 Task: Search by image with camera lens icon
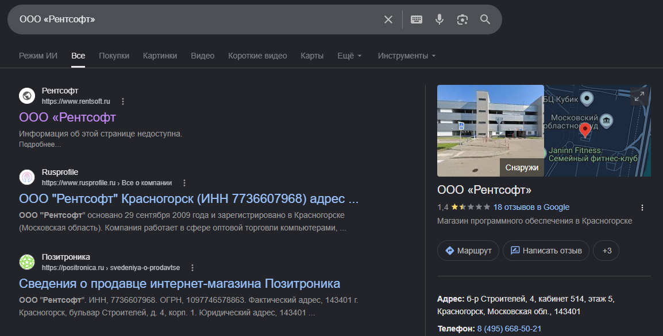point(462,19)
